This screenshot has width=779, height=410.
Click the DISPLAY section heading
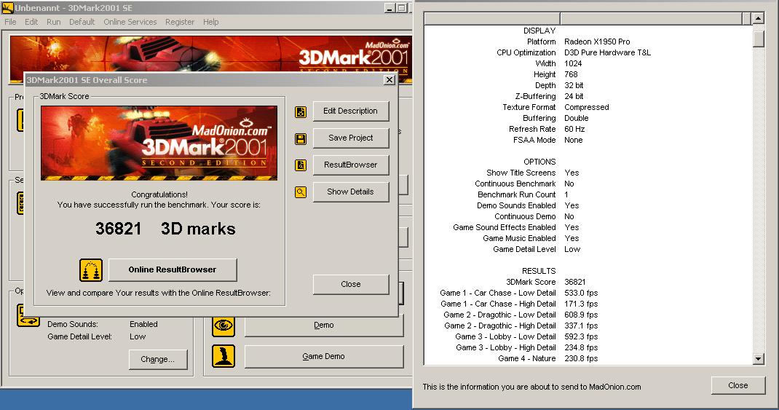539,31
